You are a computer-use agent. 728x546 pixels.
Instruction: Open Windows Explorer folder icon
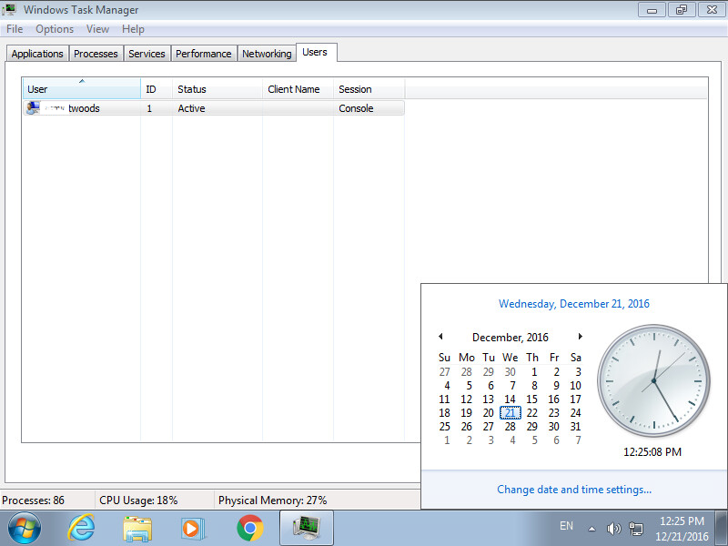137,528
